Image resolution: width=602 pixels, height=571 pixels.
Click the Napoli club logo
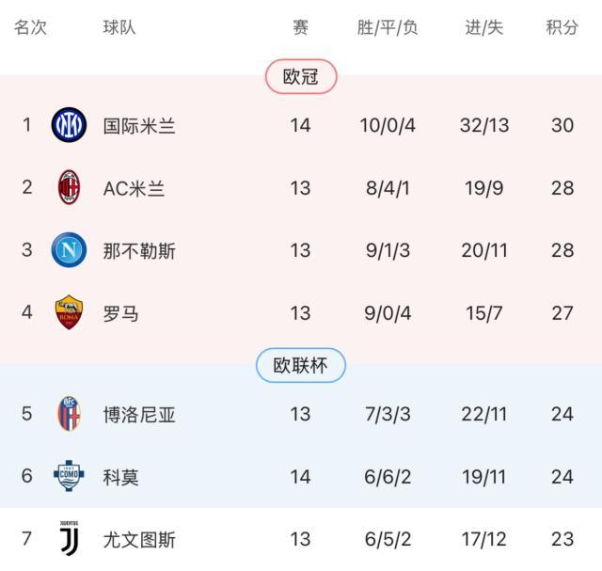point(69,250)
